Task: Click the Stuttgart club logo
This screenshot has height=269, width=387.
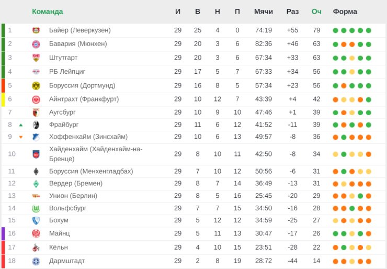Action: [x=36, y=58]
